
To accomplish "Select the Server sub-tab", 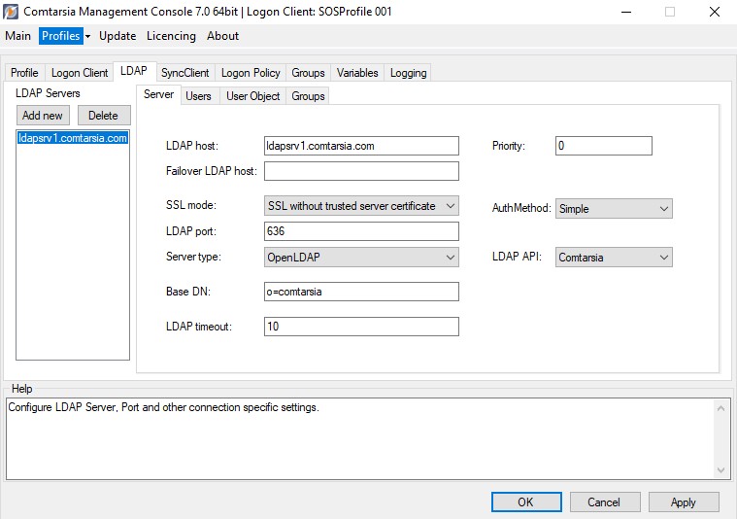I will (x=158, y=94).
